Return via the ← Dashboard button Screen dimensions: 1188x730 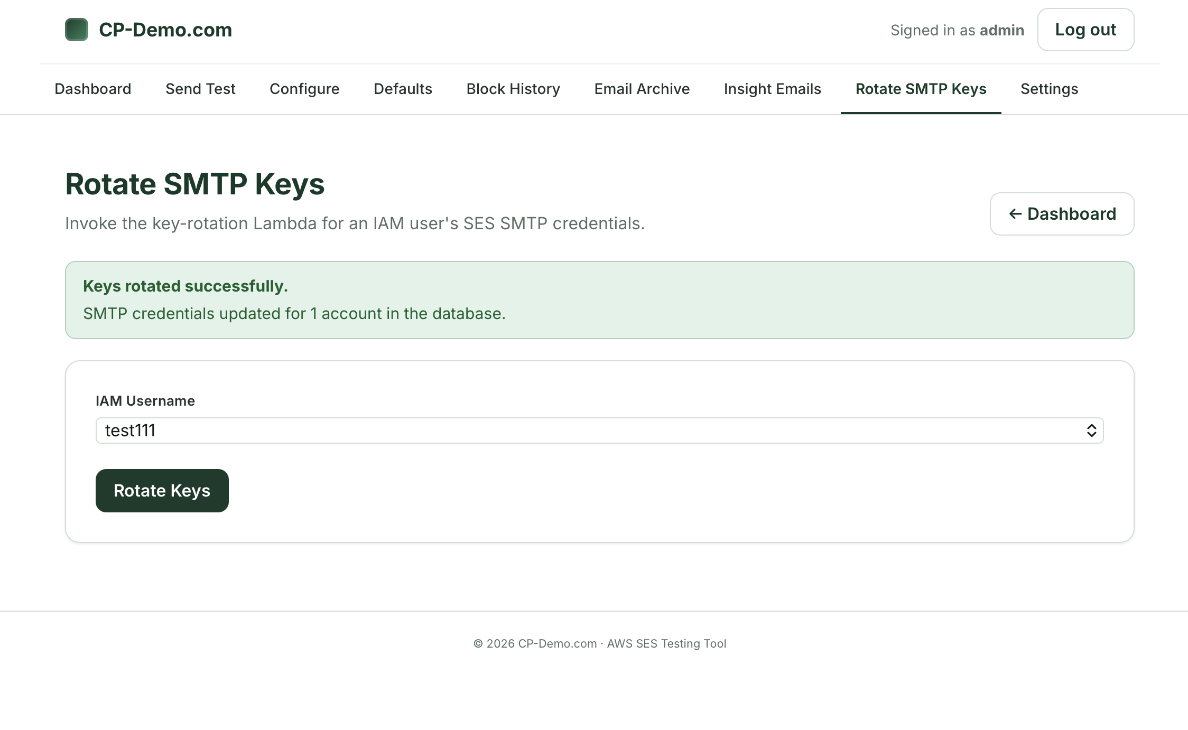point(1062,214)
